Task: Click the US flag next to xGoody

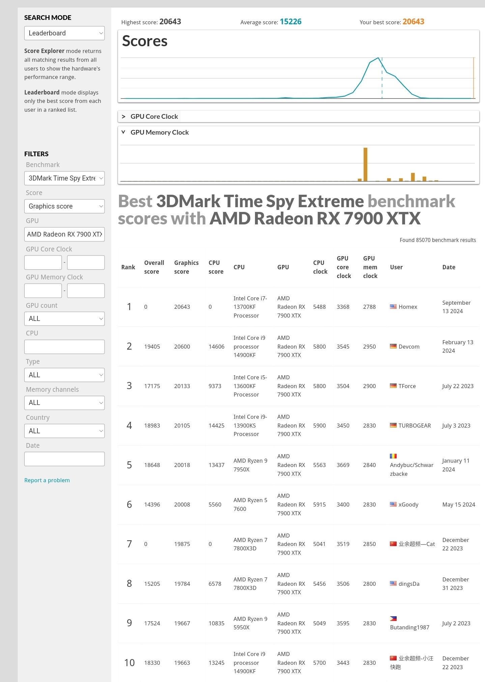Action: coord(393,504)
